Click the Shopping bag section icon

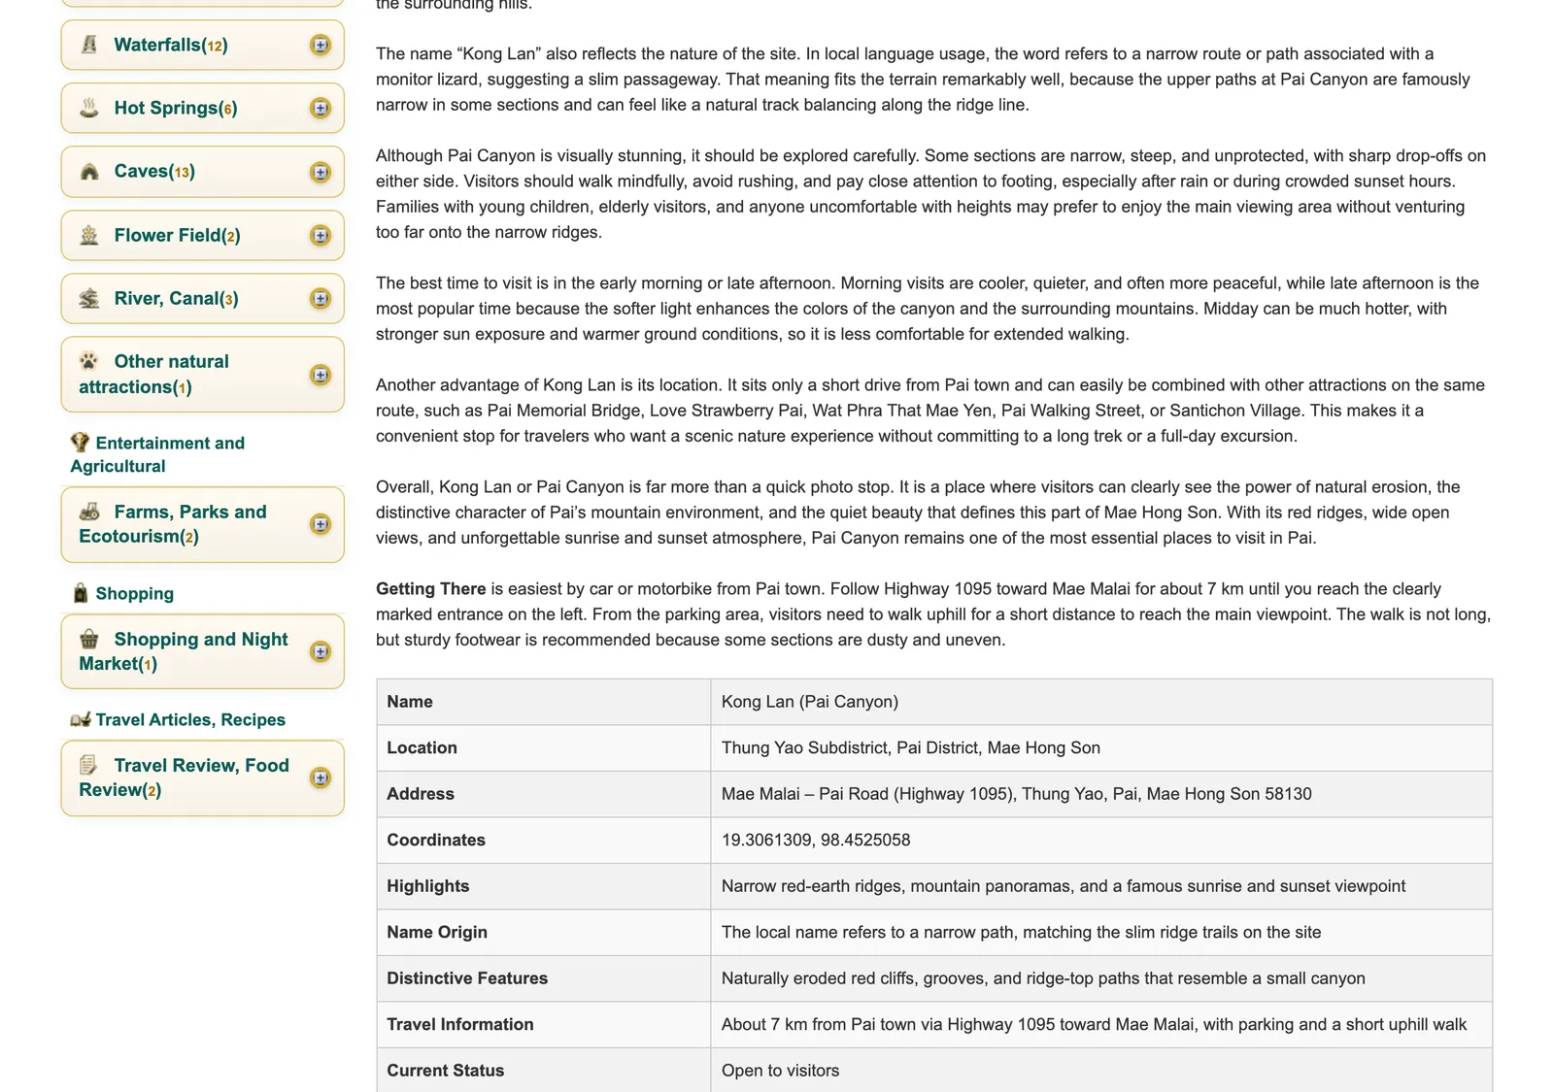click(x=81, y=593)
